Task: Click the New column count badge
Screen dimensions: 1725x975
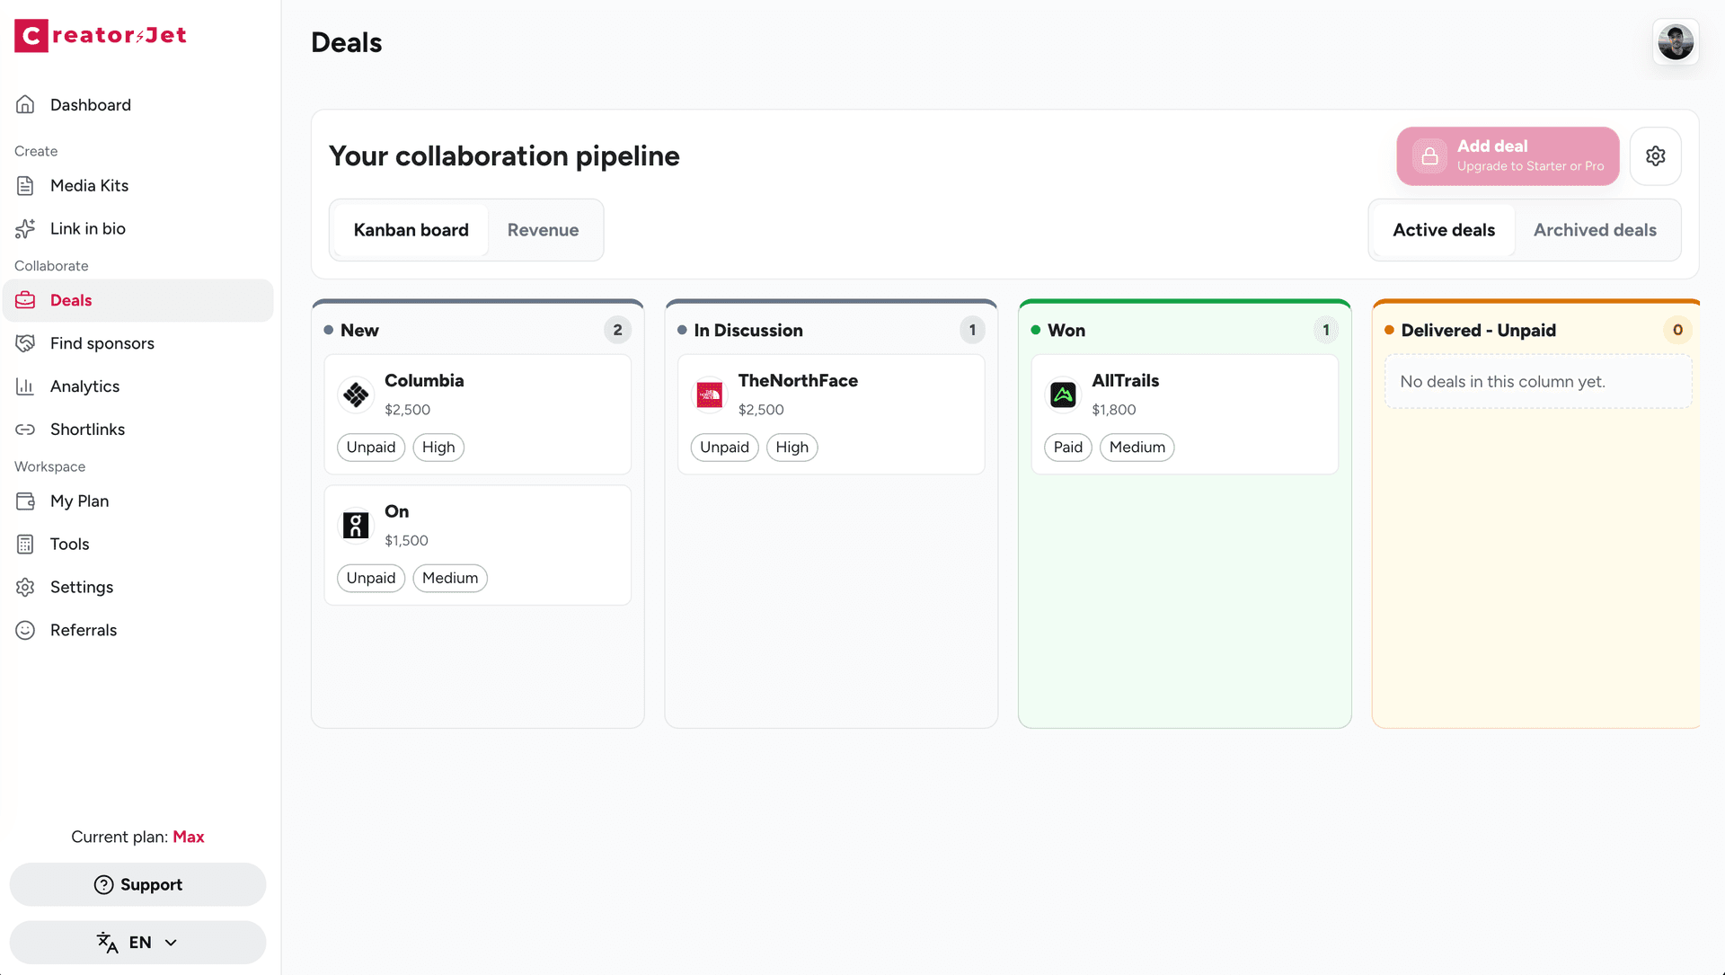Action: [617, 331]
